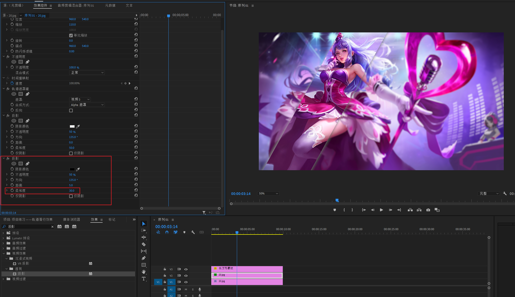The image size is (515, 297).
Task: Select the Pen tool in toolbar
Action: [144, 258]
